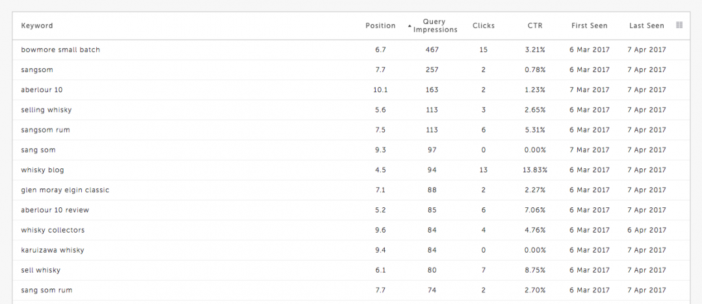Open the sell whisky keyword row

coord(40,270)
